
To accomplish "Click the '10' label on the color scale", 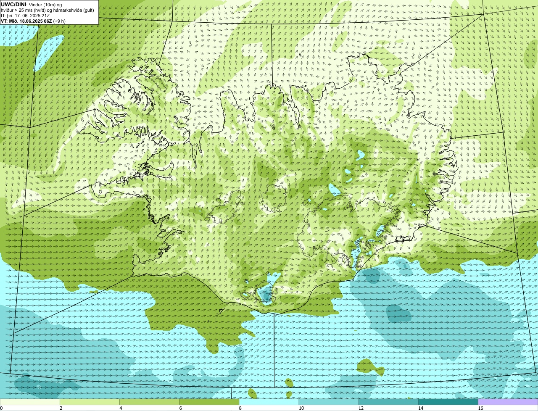I will coord(301,408).
